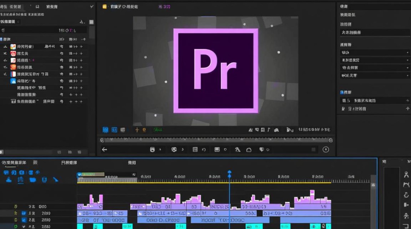Select the blue razor blade tool above timeline tracks

(x=55, y=180)
